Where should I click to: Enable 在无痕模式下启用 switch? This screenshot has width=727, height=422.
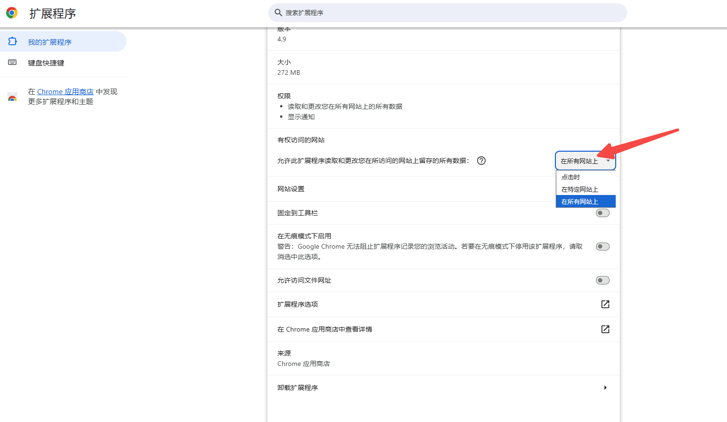(x=603, y=246)
